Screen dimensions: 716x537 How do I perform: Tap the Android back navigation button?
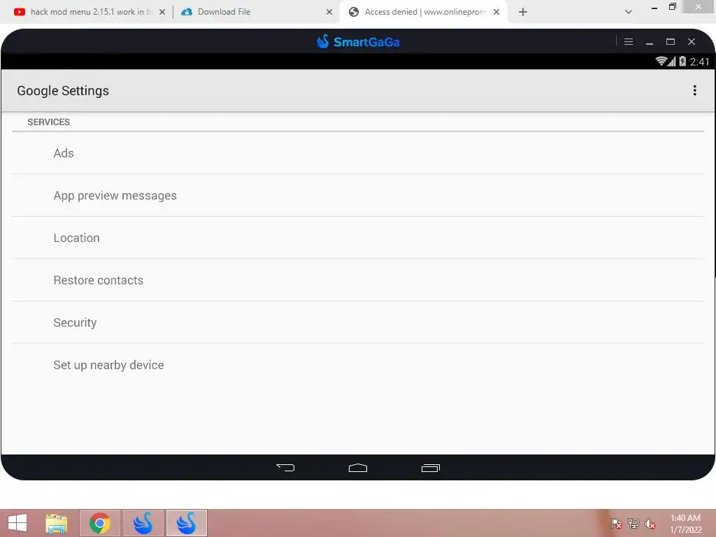point(285,468)
